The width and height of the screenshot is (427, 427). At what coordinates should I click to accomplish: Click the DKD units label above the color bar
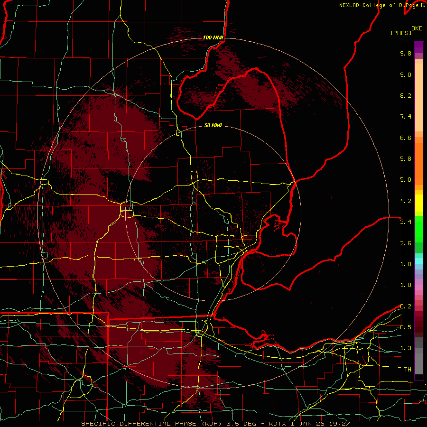click(x=417, y=28)
